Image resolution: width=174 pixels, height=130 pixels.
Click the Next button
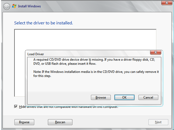pos(158,122)
